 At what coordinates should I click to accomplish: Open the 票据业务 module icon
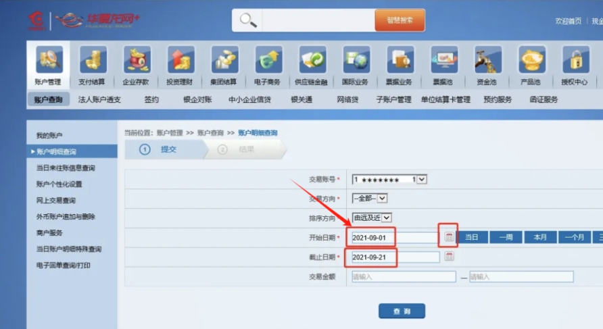point(400,59)
